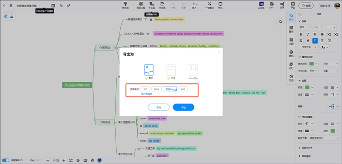
Task: Switch to outline list view icon
Action: click(11, 16)
